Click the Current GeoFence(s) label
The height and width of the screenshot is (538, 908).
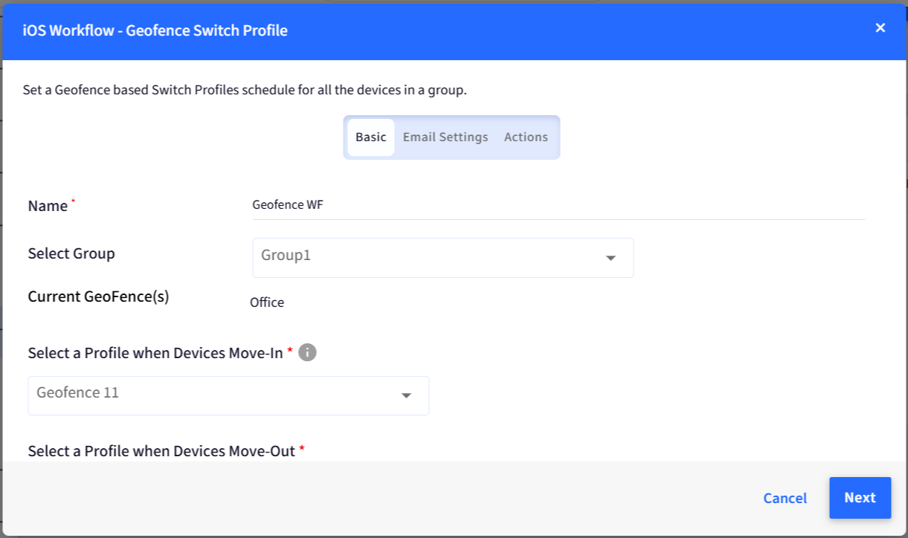click(x=99, y=296)
